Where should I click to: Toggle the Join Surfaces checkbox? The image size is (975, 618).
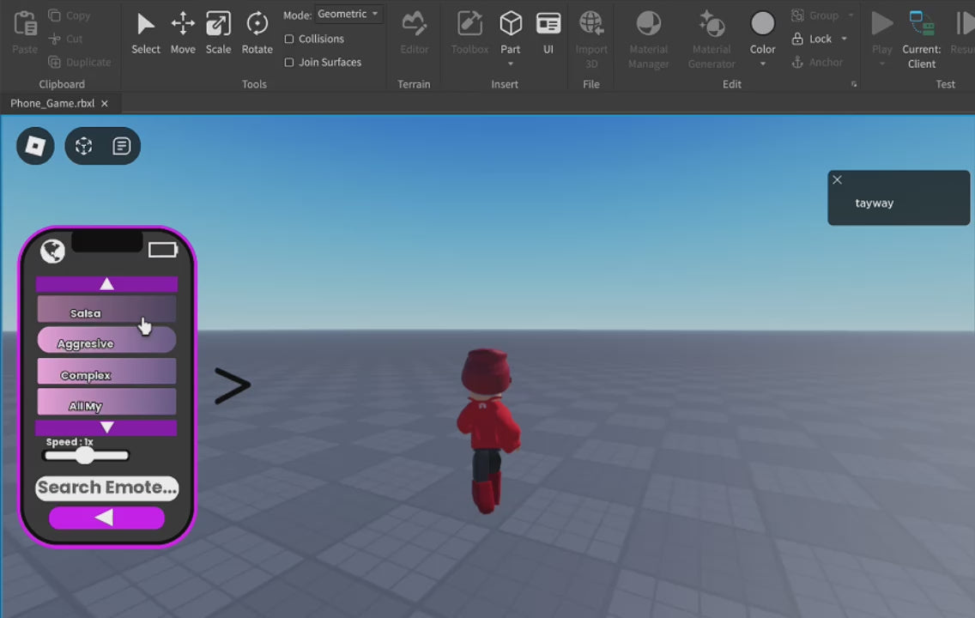tap(289, 63)
